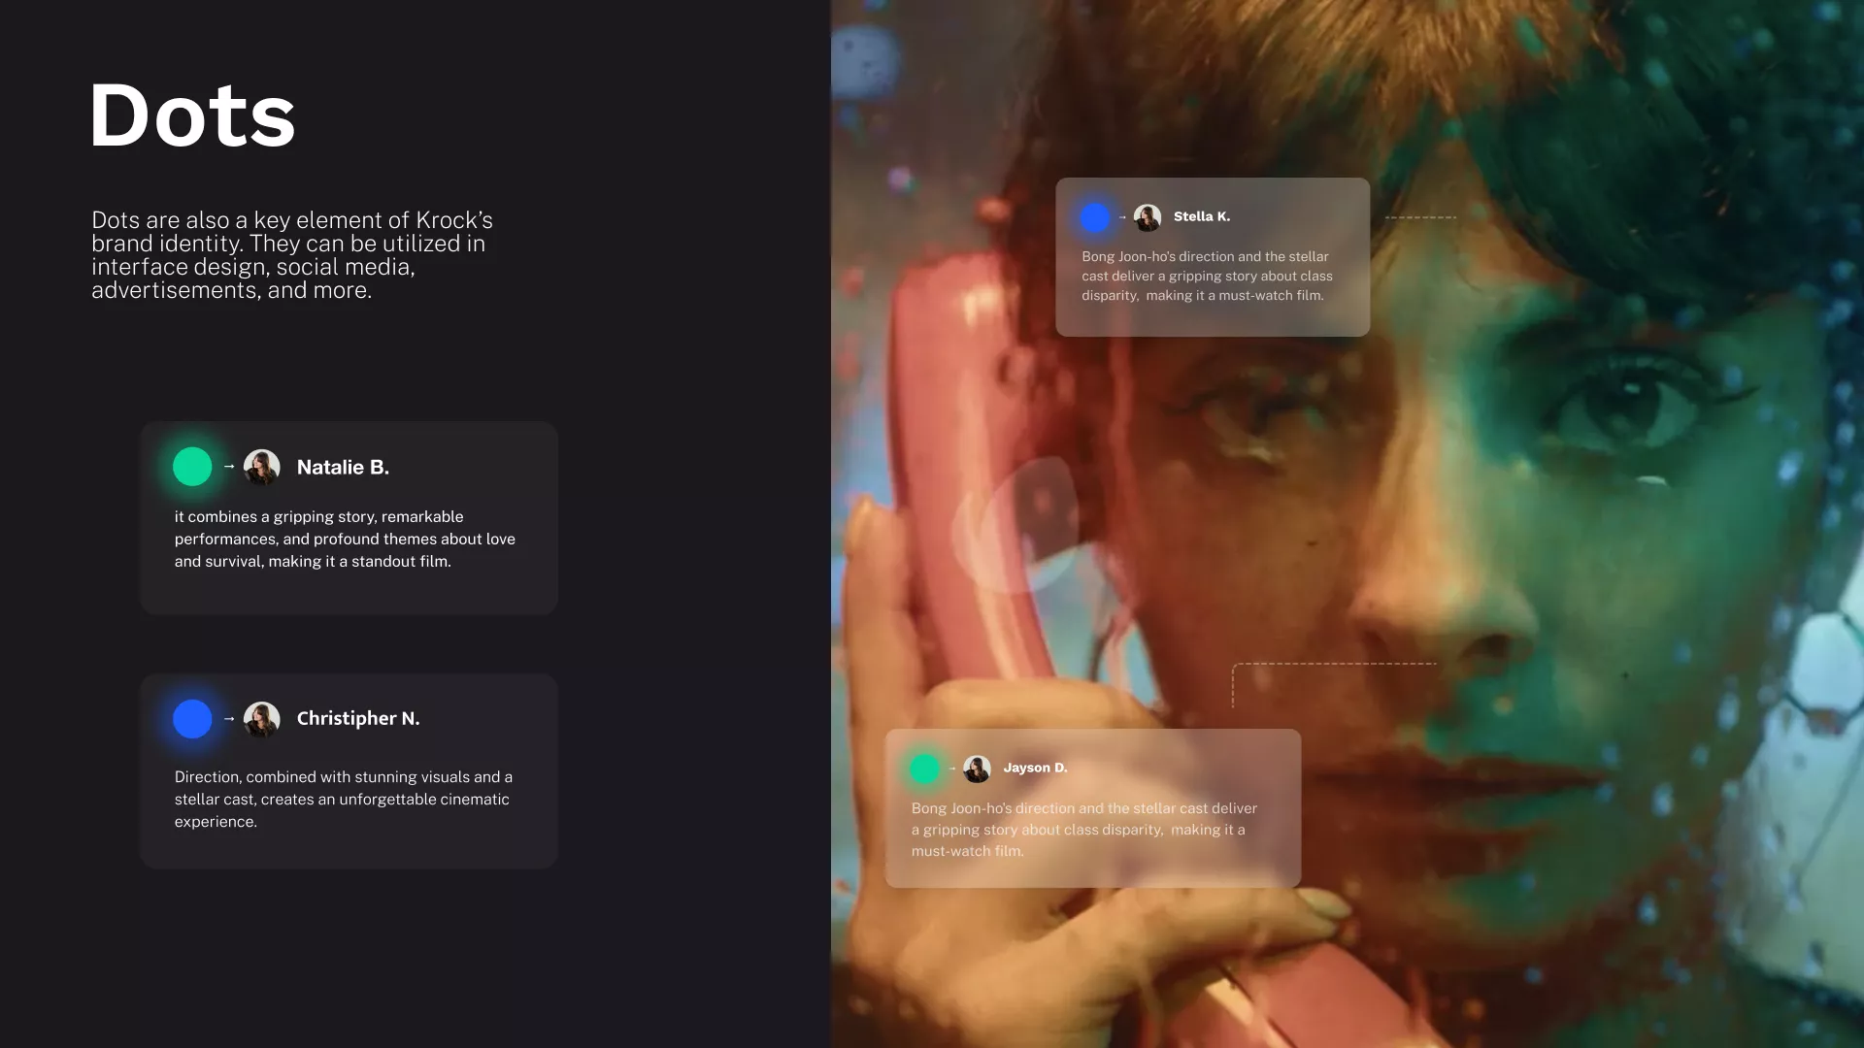1864x1048 pixels.
Task: Select the name Natalie B.
Action: coord(343,468)
